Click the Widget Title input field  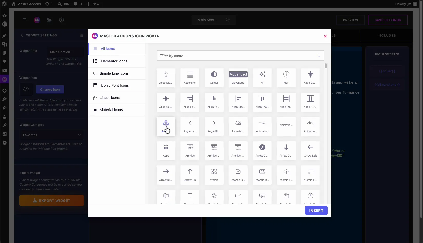(65, 52)
